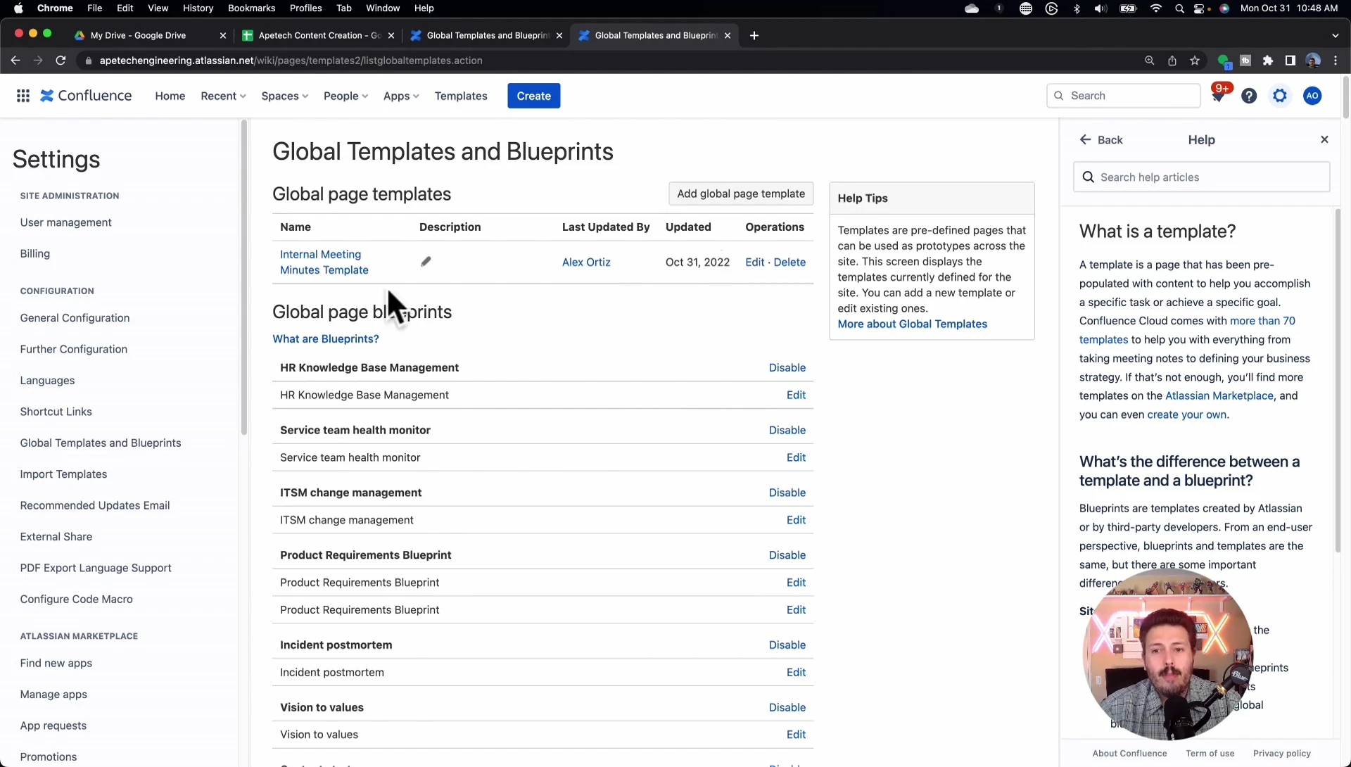Open What are Blueprints? link
Viewport: 1351px width, 767px height.
pyautogui.click(x=326, y=338)
